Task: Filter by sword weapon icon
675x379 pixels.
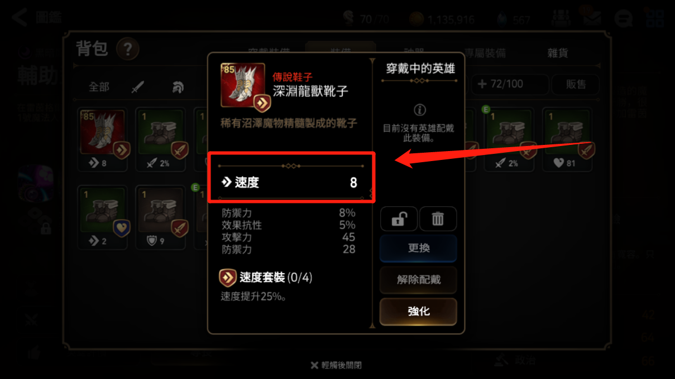Action: pyautogui.click(x=137, y=88)
